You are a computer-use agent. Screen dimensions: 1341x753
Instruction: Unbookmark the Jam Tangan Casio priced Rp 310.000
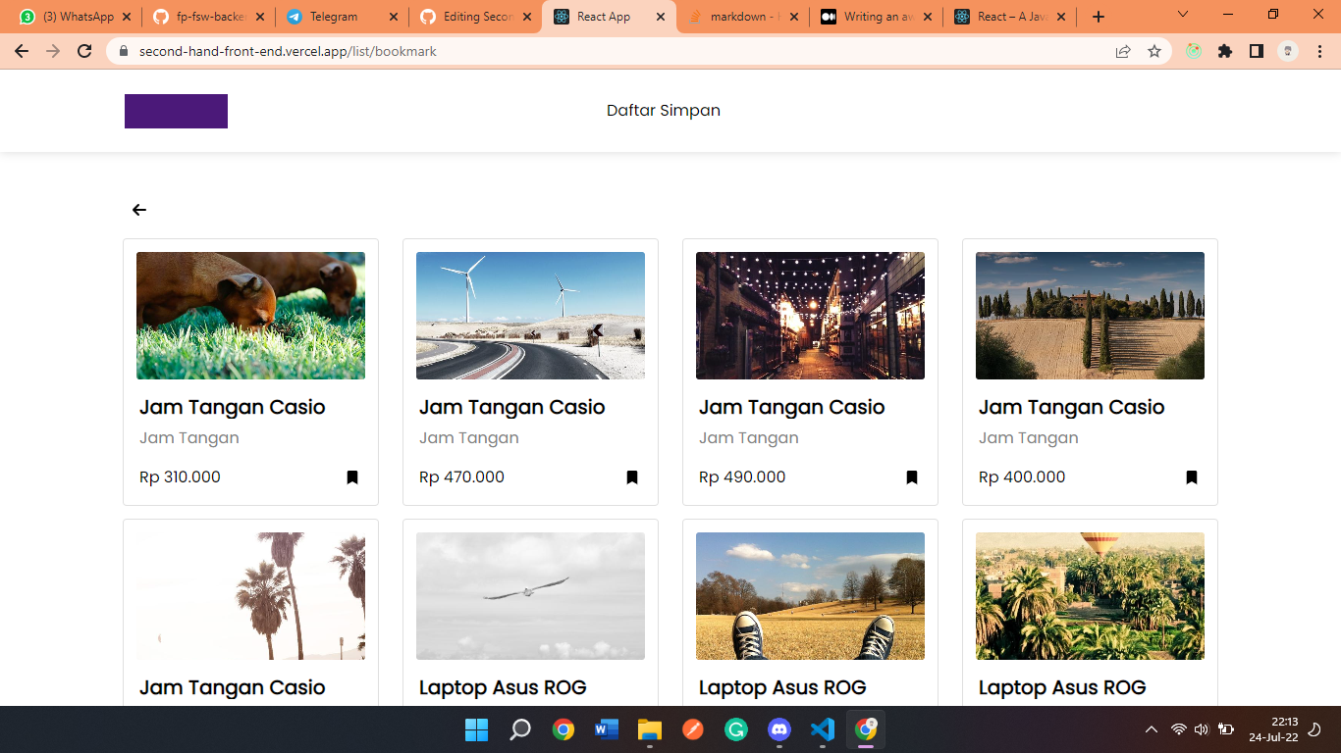[x=352, y=477]
